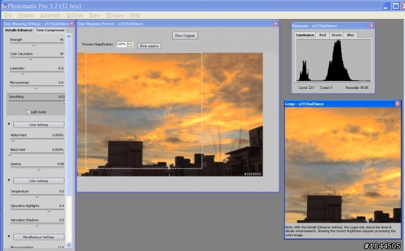The image size is (405, 251).
Task: Close the Histogram window
Action: (371, 26)
